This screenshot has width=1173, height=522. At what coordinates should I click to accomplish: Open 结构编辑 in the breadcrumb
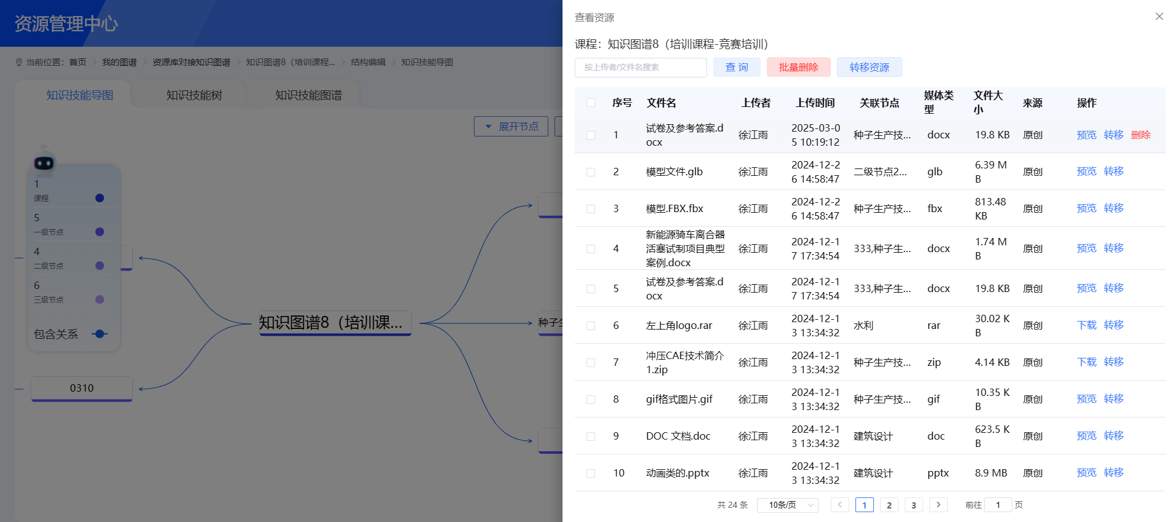[x=368, y=62]
